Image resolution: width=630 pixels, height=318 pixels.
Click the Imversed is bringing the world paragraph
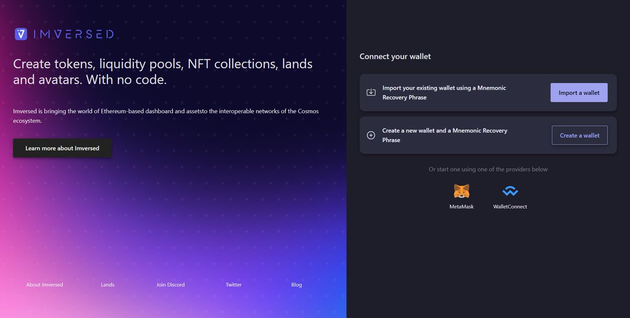pos(166,116)
